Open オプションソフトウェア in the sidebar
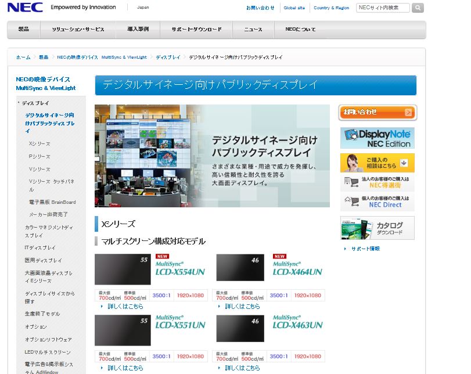The height and width of the screenshot is (374, 471). [48, 340]
